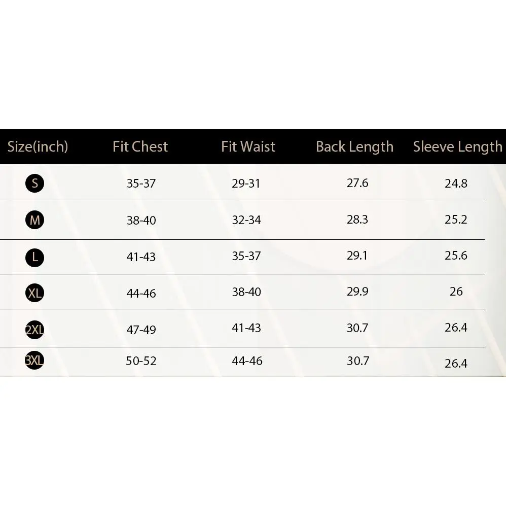The image size is (506, 506).
Task: Click the Sleeve Length column header
Action: (x=457, y=147)
